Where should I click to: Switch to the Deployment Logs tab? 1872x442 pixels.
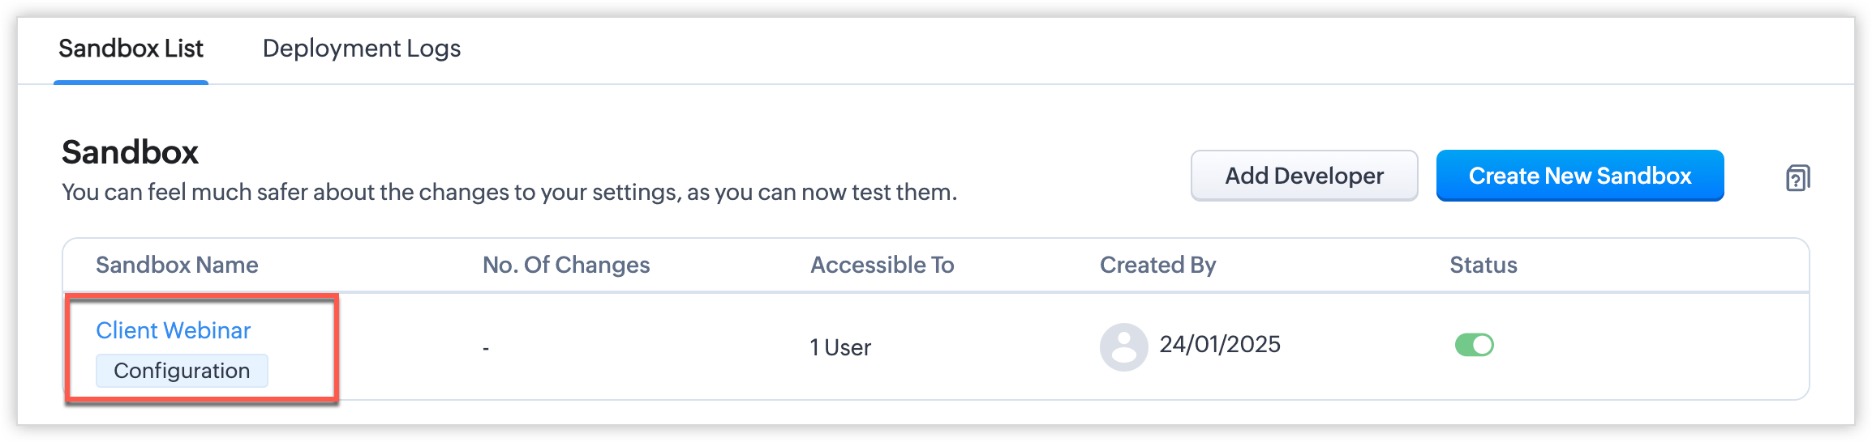pyautogui.click(x=361, y=49)
